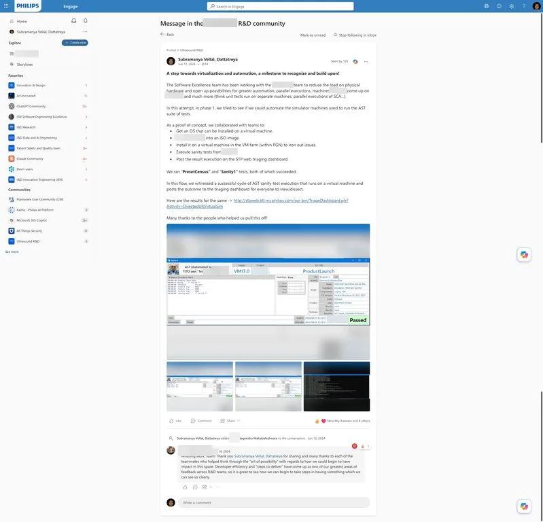This screenshot has height=522, width=543.
Task: Click the Write a comment field
Action: (x=274, y=502)
